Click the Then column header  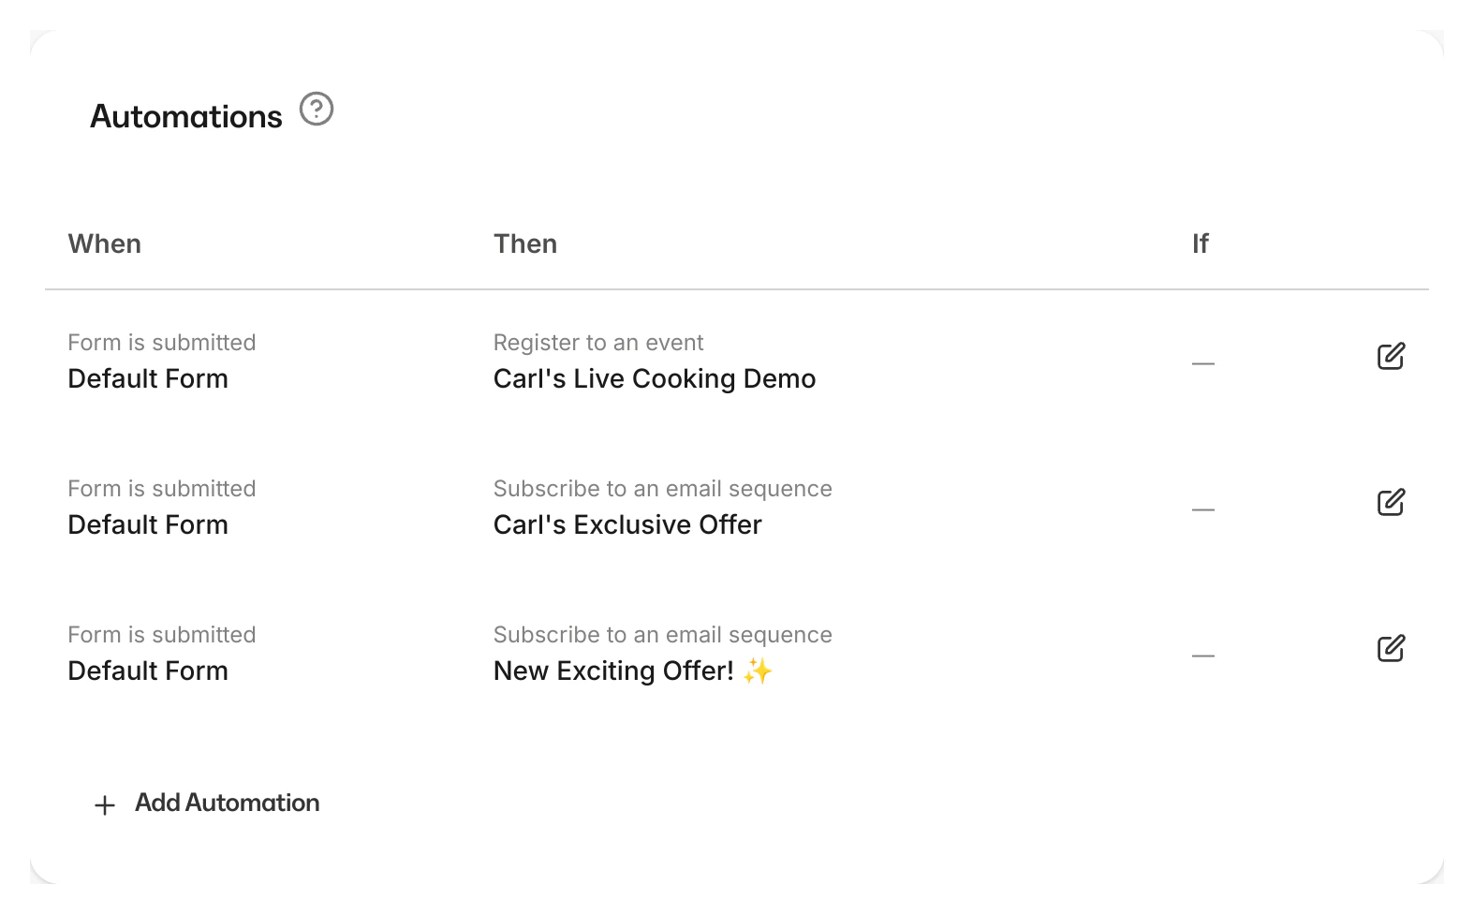pos(525,243)
